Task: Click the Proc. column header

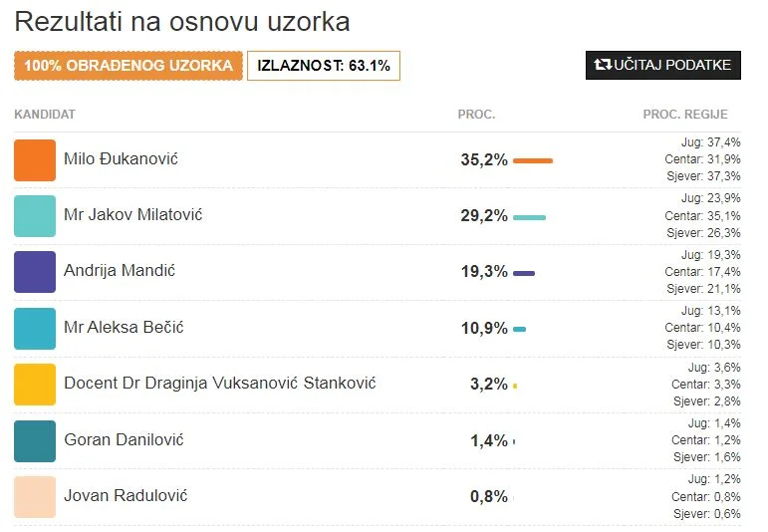Action: [x=476, y=115]
